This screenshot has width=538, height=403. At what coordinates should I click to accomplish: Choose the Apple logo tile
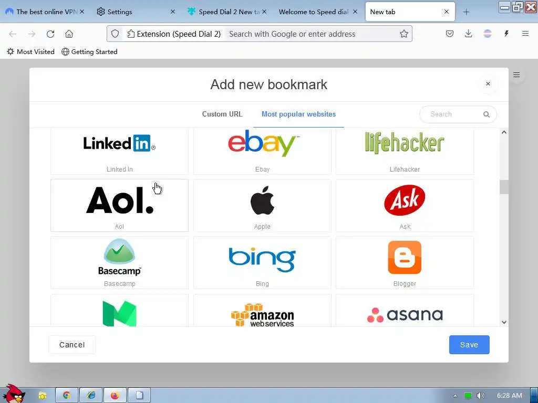click(262, 205)
